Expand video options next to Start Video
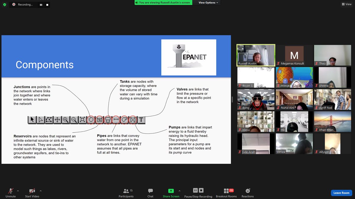 tap(41, 191)
